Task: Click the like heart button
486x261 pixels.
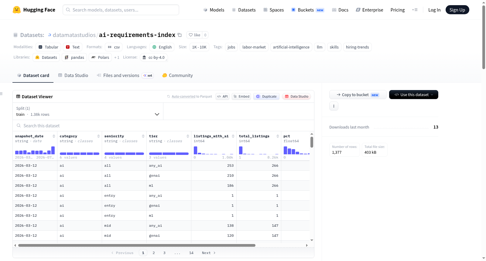Action: [x=194, y=35]
